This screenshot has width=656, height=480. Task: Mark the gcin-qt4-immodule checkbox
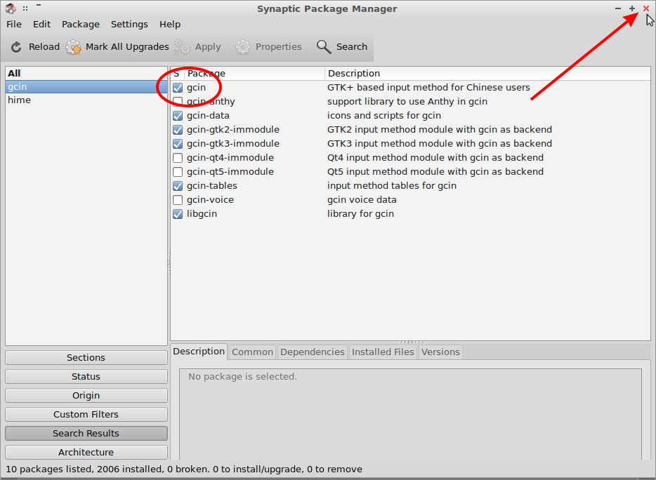click(178, 158)
